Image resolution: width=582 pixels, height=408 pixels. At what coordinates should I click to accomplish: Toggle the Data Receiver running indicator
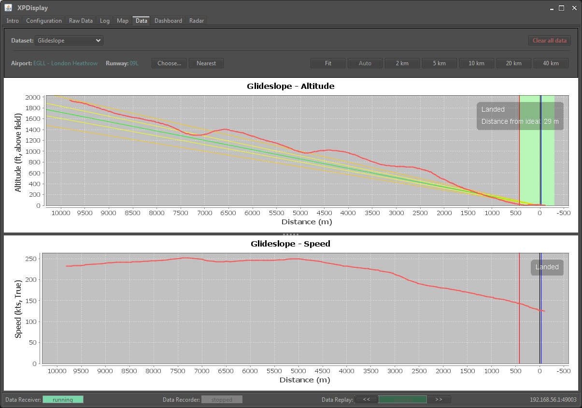click(63, 399)
